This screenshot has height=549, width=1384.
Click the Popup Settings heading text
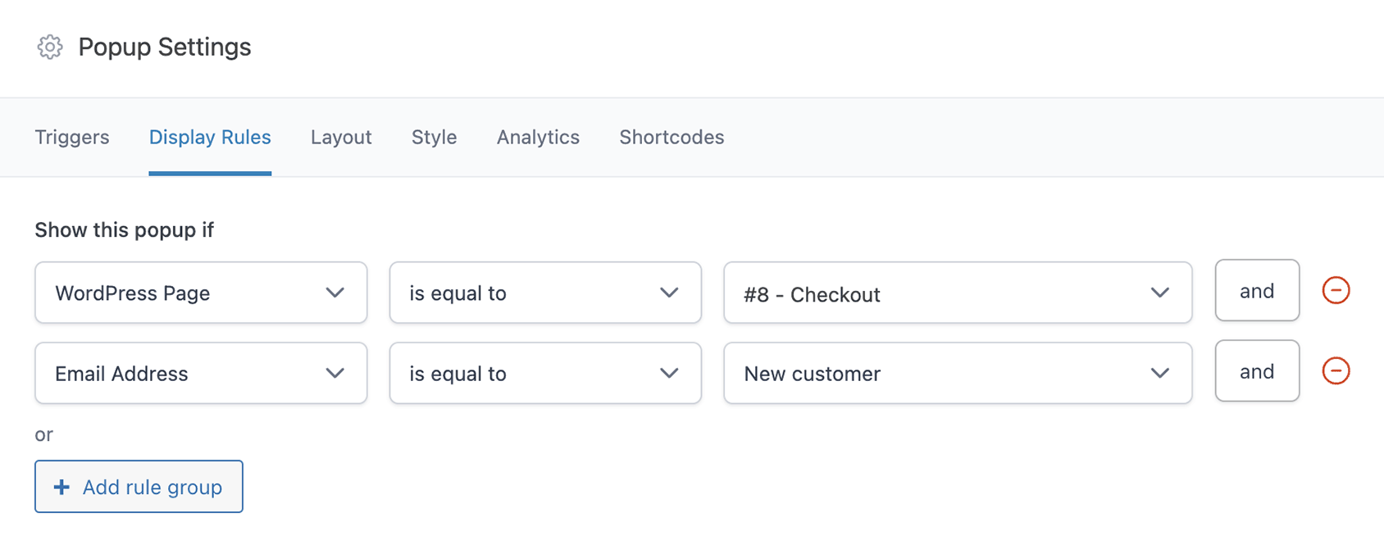coord(165,47)
